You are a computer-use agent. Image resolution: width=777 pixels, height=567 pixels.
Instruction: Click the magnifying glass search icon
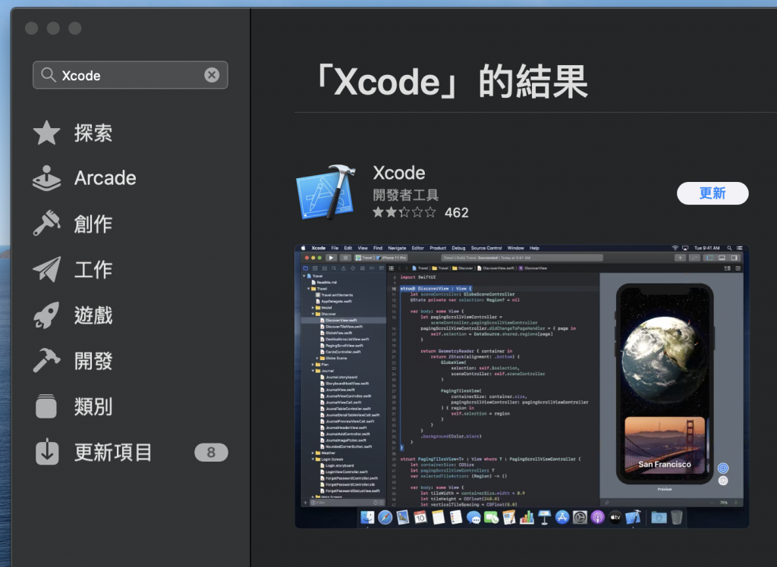coord(48,75)
